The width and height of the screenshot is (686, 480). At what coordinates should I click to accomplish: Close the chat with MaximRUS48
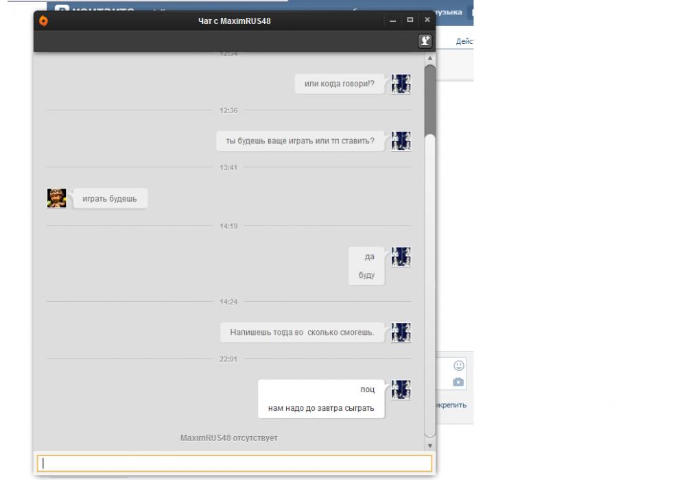427,20
